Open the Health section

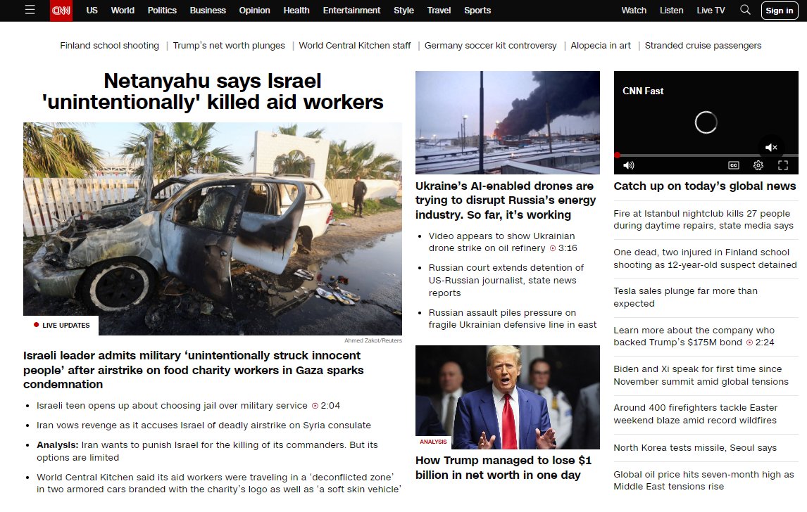tap(296, 11)
